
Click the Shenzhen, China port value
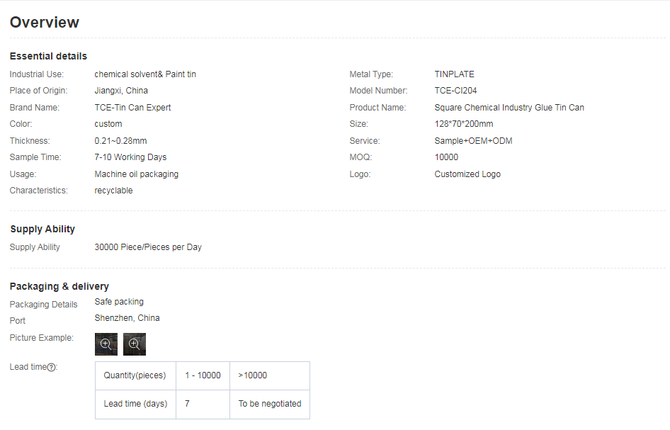pyautogui.click(x=127, y=318)
